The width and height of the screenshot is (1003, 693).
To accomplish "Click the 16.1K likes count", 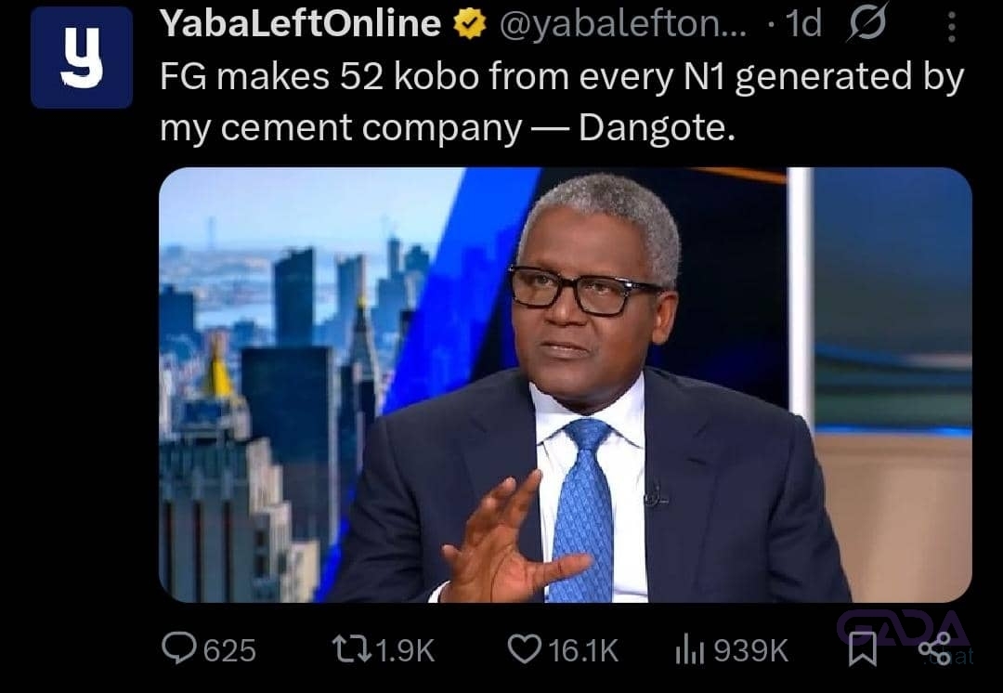I will tap(583, 651).
